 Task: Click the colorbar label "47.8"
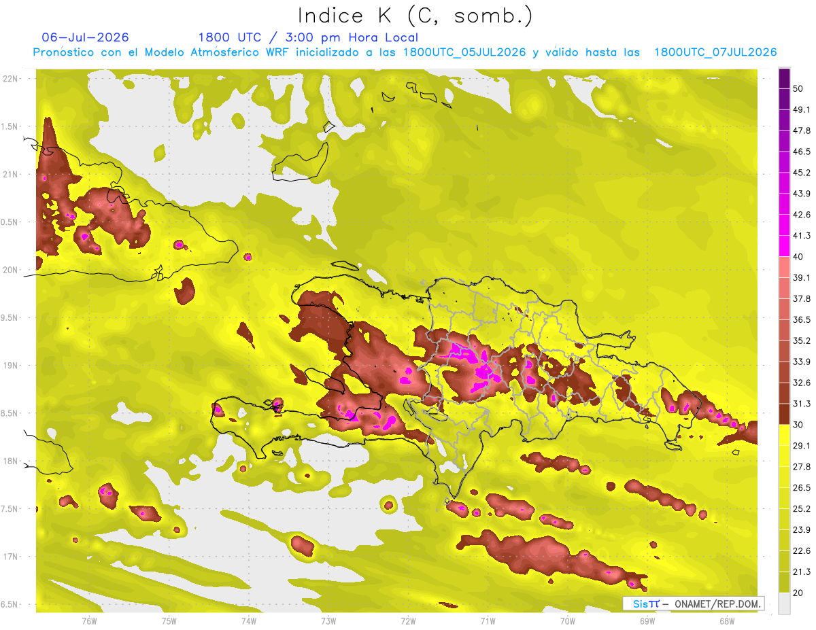[x=802, y=130]
